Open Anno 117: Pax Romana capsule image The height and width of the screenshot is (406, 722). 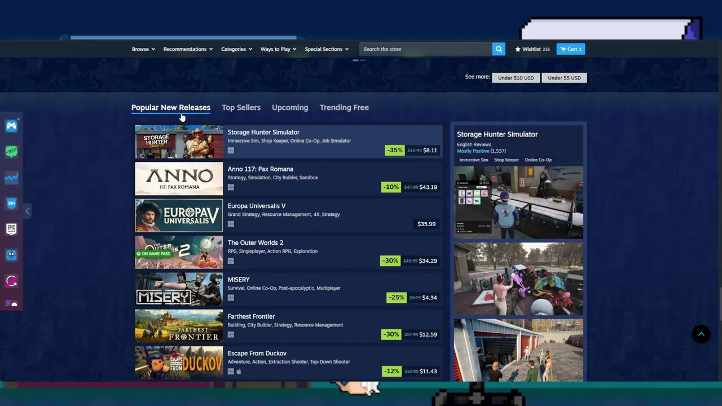tap(179, 179)
